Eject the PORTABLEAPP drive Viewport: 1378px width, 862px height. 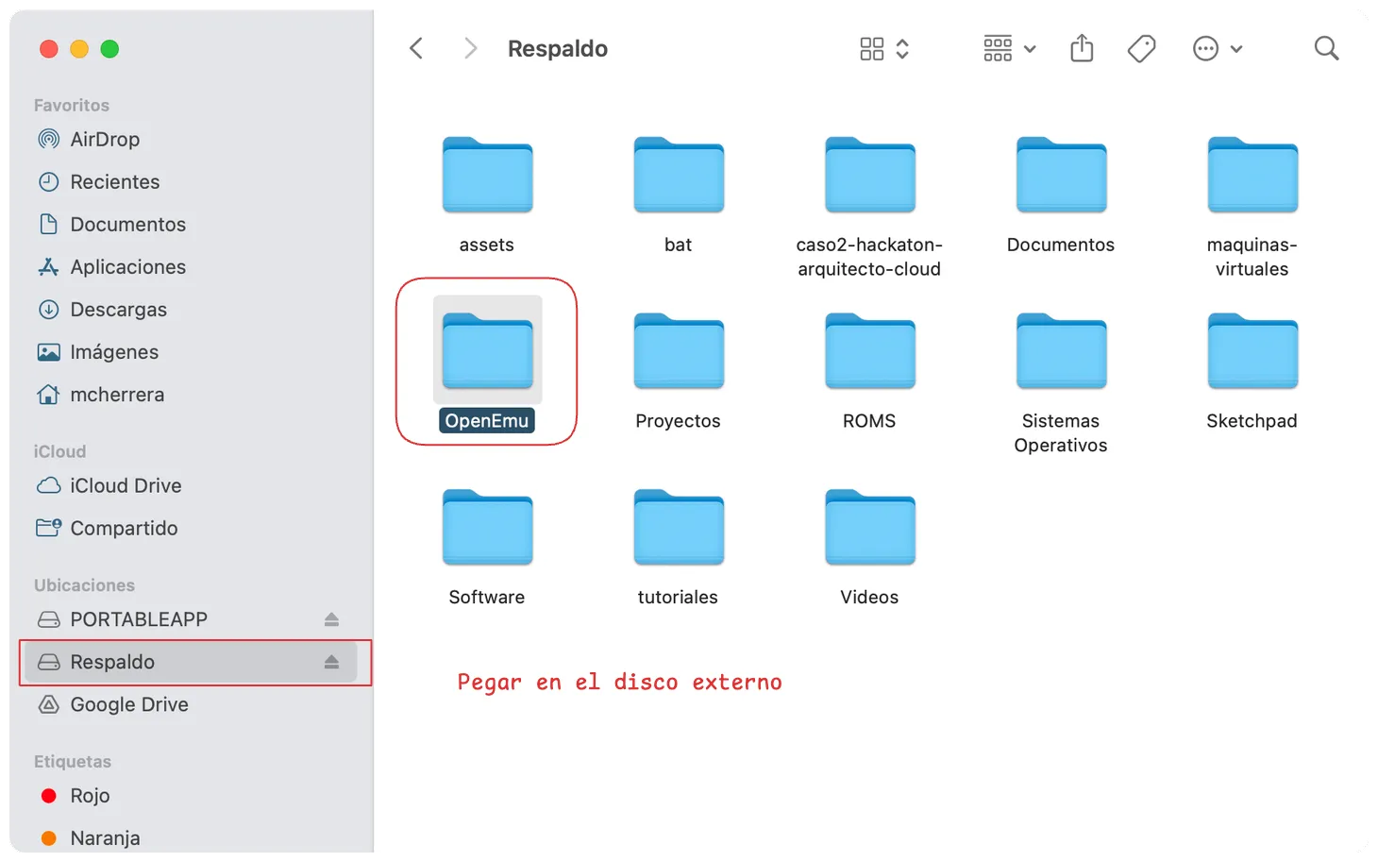(x=331, y=619)
